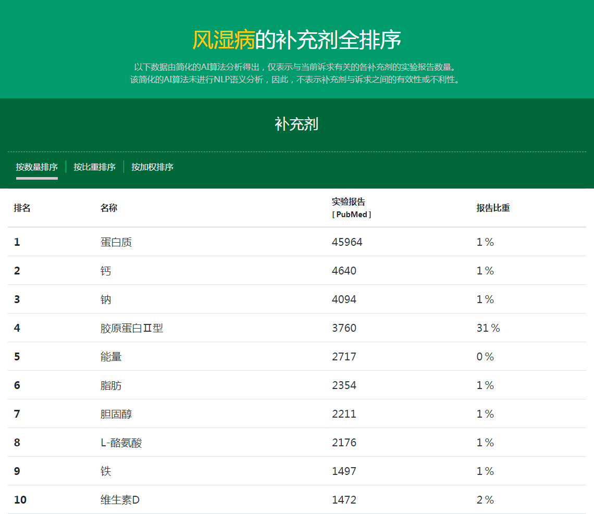Click the 名称 column header
The image size is (594, 514).
109,208
